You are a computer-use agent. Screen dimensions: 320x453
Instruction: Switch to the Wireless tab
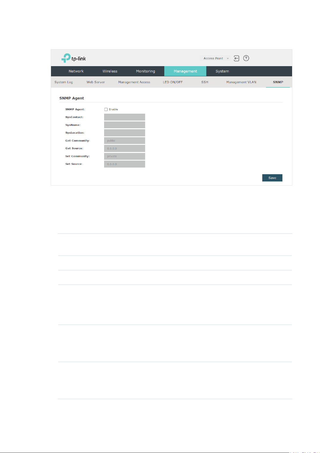click(x=110, y=71)
